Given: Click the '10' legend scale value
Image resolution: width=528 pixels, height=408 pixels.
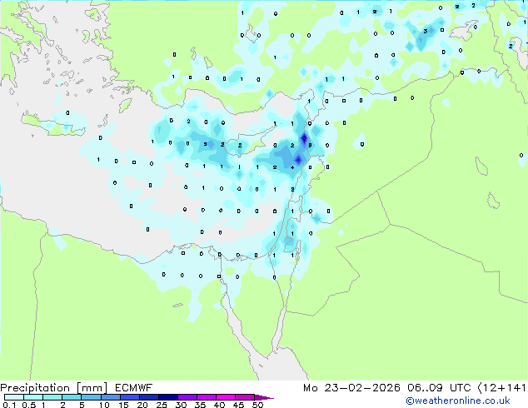Looking at the screenshot, I should 104,405.
